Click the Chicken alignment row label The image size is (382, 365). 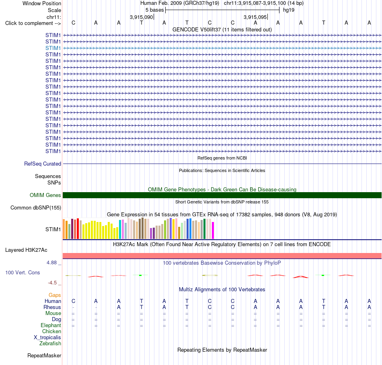[x=51, y=331]
